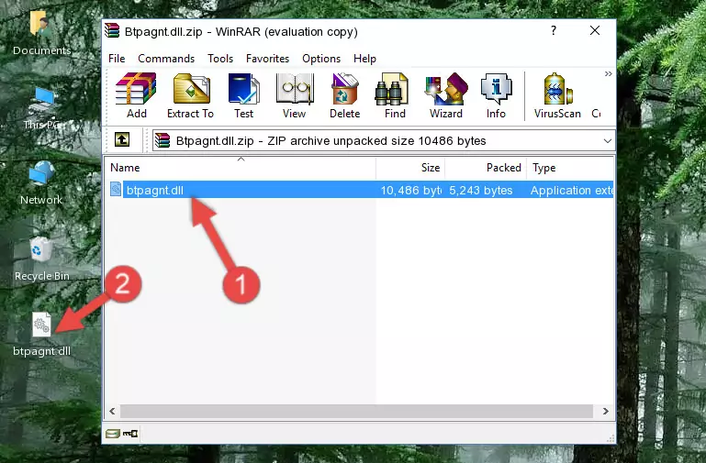Click the Application extension type cell

[x=571, y=191]
